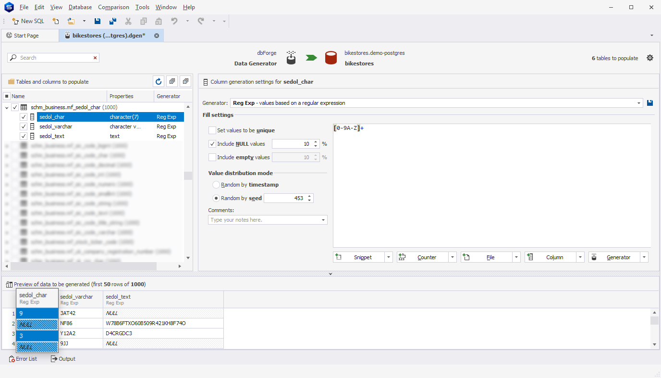Open the Column button dropdown arrow
The image size is (661, 378).
[580, 257]
